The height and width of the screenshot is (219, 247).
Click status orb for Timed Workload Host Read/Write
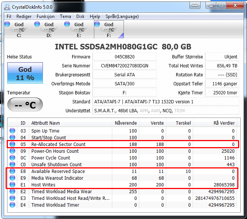coord(12,198)
